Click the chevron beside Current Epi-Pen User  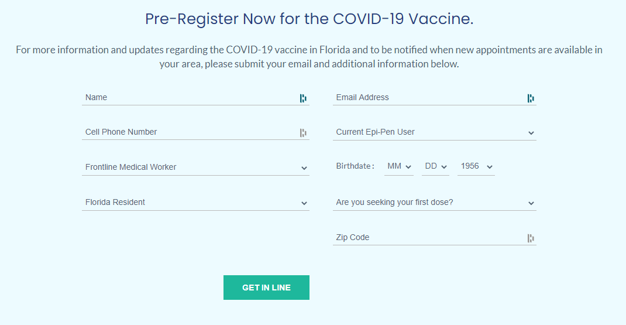531,133
